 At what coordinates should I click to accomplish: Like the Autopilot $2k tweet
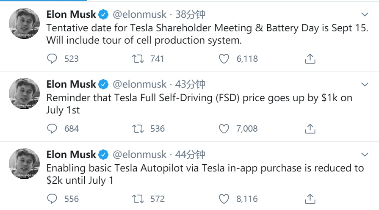pyautogui.click(x=224, y=198)
